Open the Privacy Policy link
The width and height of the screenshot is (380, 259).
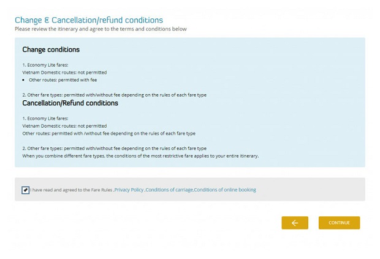[129, 190]
